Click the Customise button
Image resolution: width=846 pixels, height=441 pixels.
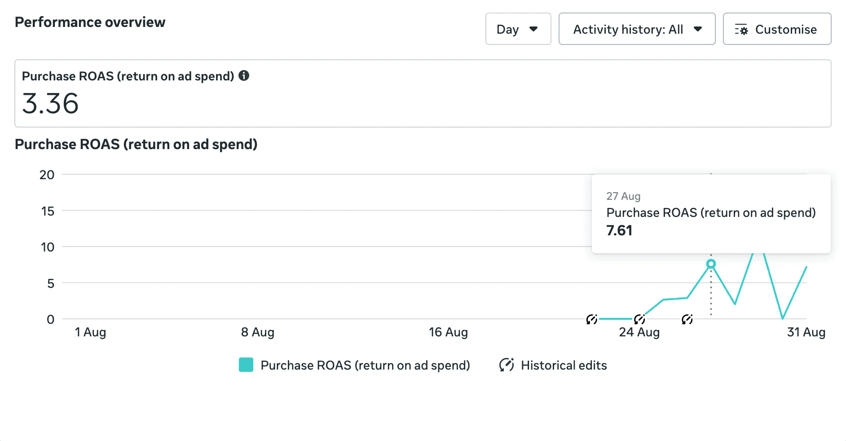pos(776,29)
